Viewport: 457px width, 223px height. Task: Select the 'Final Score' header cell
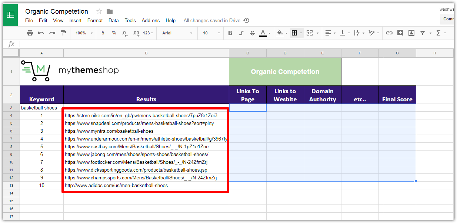[x=397, y=95]
